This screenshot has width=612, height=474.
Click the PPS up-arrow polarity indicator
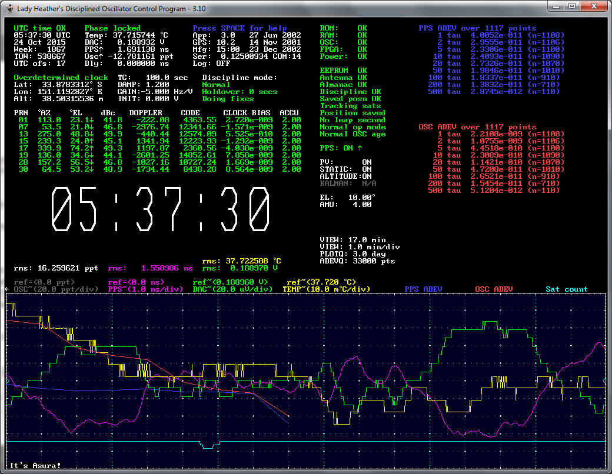tap(360, 148)
